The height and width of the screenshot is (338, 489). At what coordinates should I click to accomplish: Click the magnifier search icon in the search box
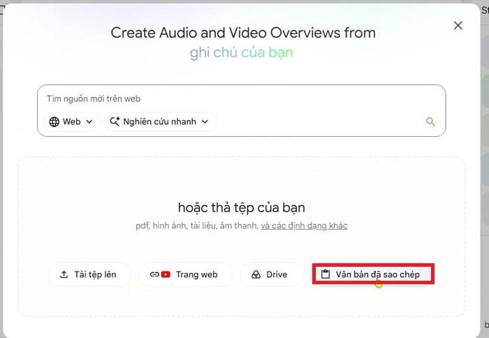click(x=430, y=122)
